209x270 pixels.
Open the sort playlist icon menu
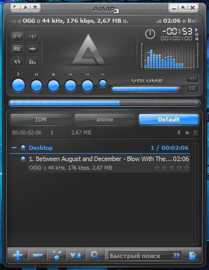click(76, 256)
